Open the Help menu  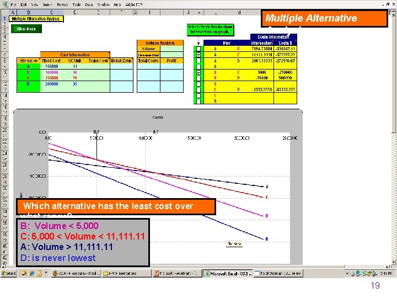point(117,4)
